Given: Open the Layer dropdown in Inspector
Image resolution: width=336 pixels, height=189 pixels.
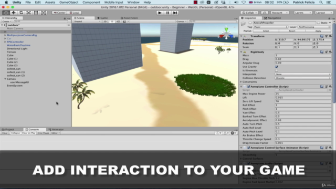Looking at the screenshot, I should (x=314, y=27).
